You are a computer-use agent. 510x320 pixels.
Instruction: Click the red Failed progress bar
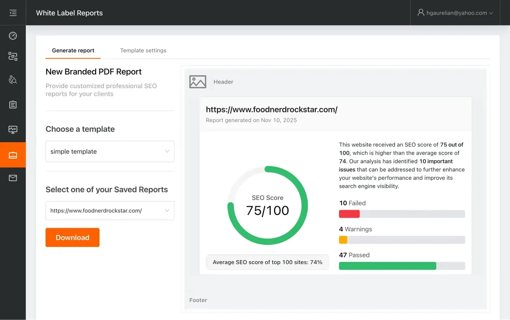349,214
